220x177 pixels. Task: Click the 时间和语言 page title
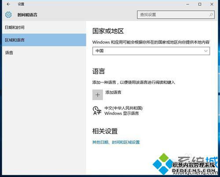click(27, 15)
